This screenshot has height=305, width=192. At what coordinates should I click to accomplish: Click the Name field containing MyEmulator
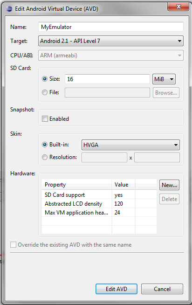(111, 27)
